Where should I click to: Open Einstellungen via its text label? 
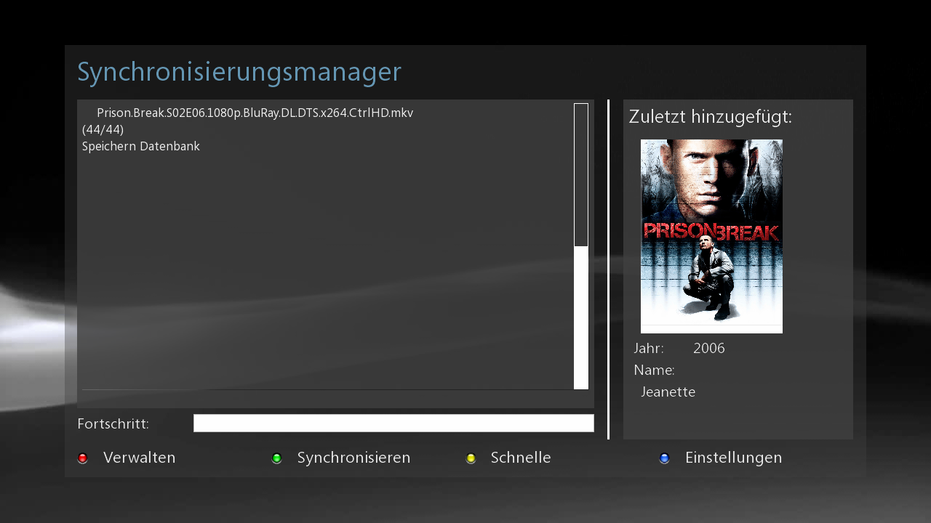click(x=733, y=458)
